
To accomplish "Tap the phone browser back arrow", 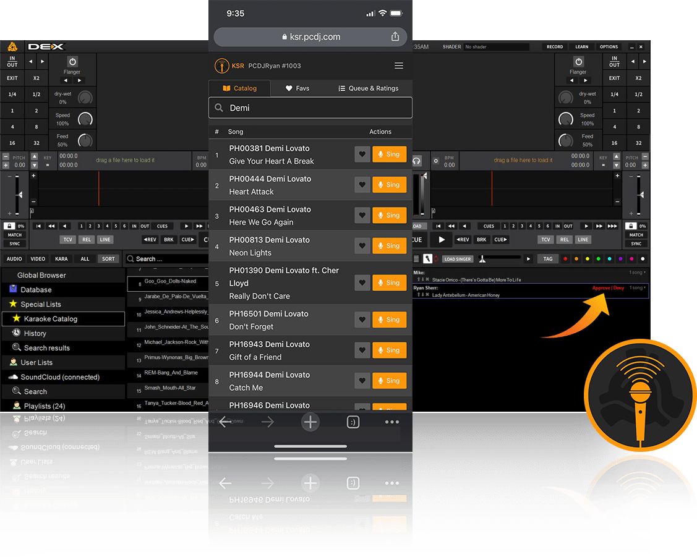I will coord(225,422).
